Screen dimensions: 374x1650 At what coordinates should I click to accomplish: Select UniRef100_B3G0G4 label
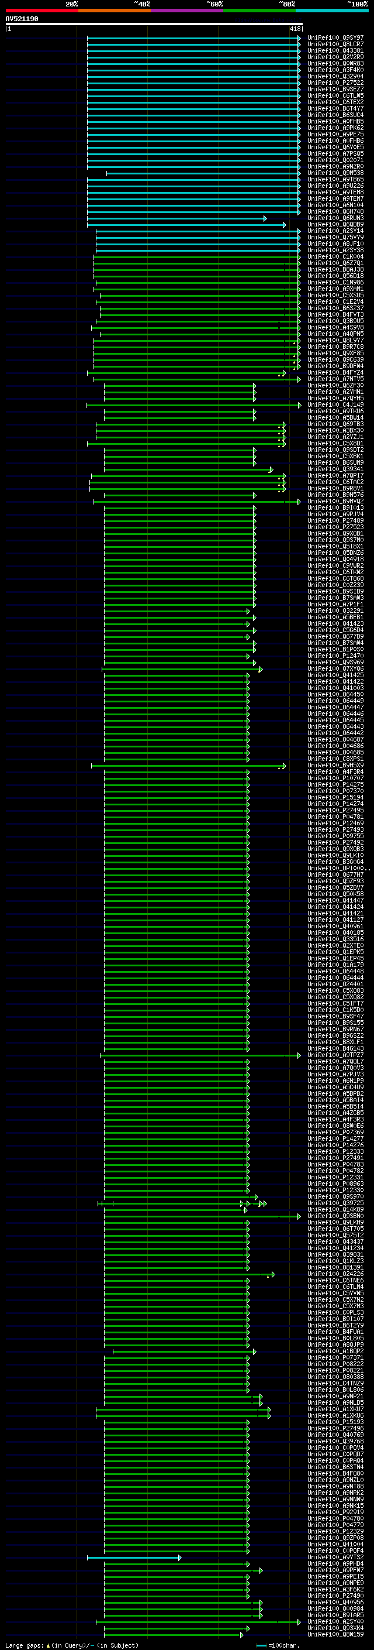(x=335, y=862)
